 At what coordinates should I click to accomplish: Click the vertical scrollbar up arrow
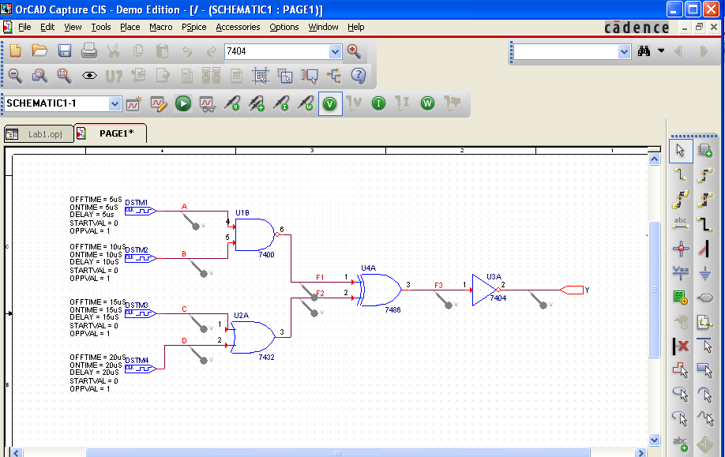654,159
